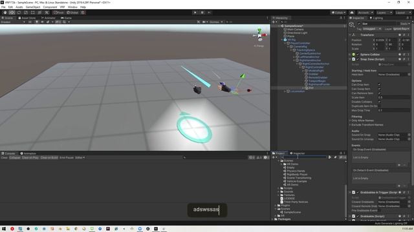Select the Rect transform tool

pyautogui.click(x=33, y=13)
